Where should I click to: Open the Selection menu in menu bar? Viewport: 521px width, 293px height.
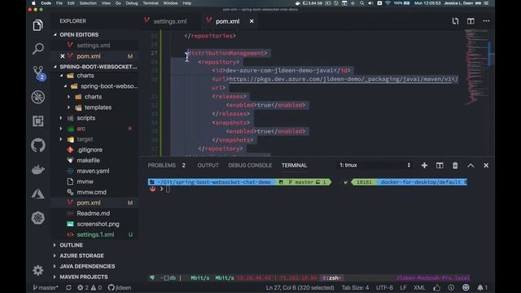coord(88,3)
